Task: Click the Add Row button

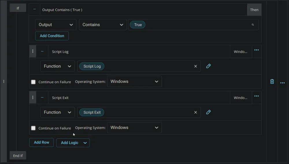Action: coord(41,142)
